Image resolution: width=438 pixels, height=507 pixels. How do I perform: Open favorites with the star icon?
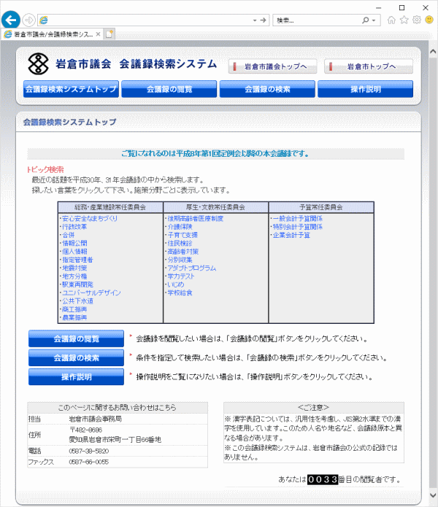(404, 20)
